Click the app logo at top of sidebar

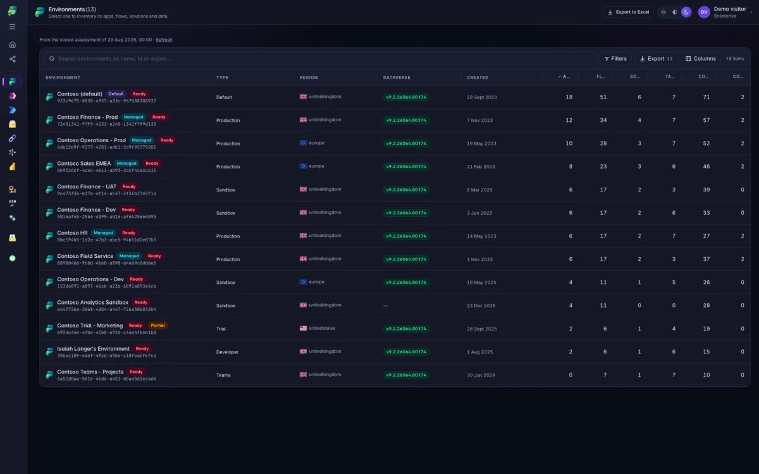(13, 11)
